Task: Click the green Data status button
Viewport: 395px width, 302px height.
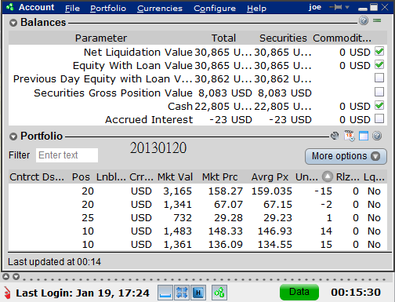Action: point(299,292)
